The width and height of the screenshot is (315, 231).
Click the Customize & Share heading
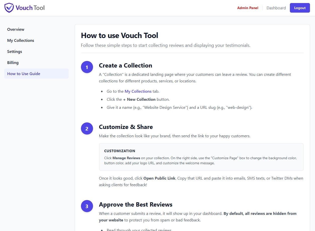(x=126, y=127)
